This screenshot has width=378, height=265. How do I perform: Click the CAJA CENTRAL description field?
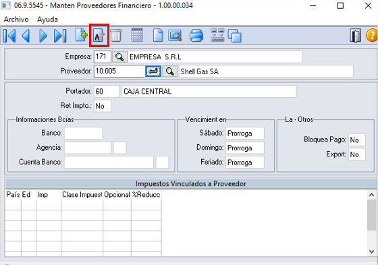click(209, 92)
